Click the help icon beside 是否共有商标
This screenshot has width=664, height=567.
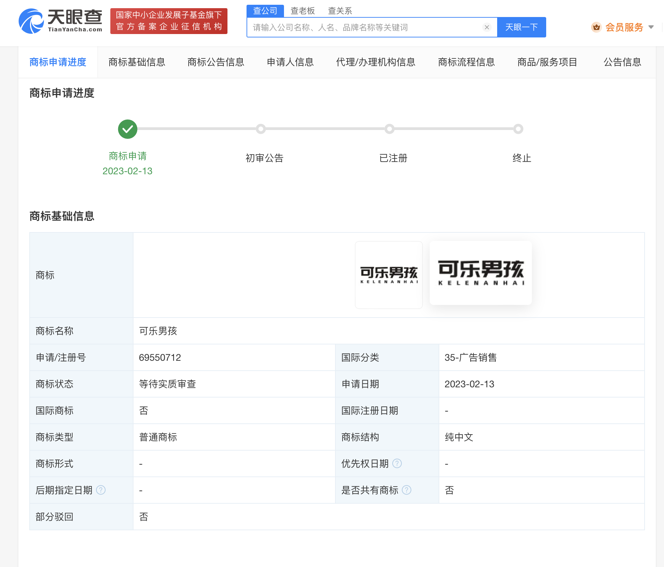pyautogui.click(x=407, y=490)
